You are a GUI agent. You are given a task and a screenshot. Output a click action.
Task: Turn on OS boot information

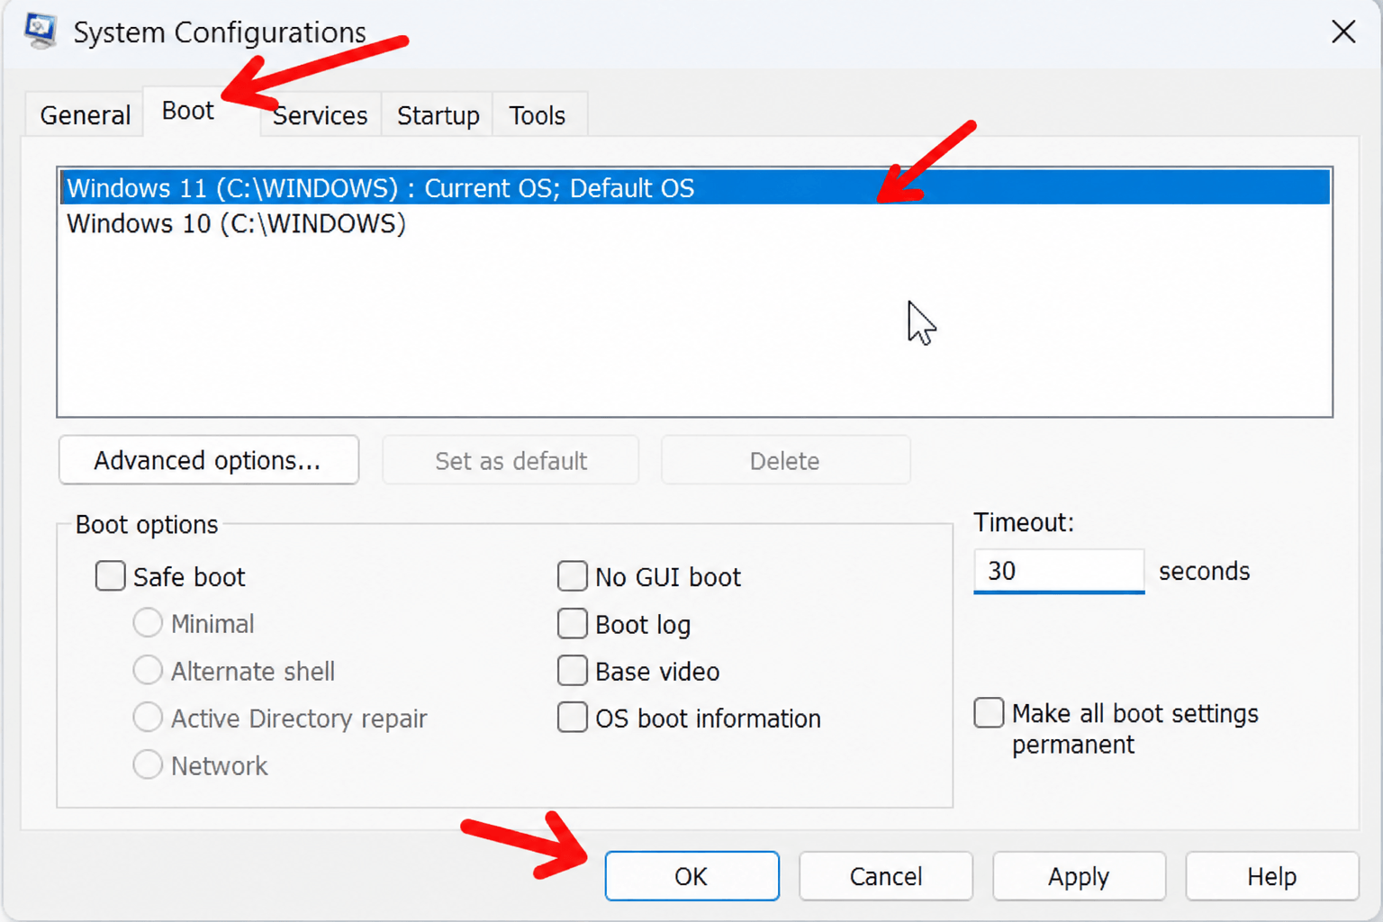(572, 718)
